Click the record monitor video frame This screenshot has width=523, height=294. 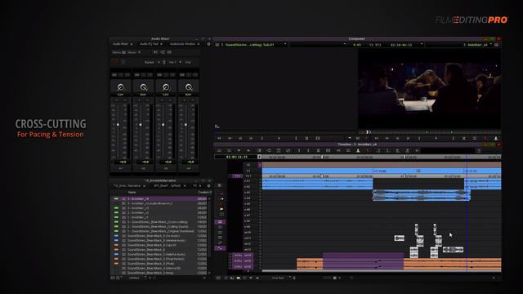429,88
